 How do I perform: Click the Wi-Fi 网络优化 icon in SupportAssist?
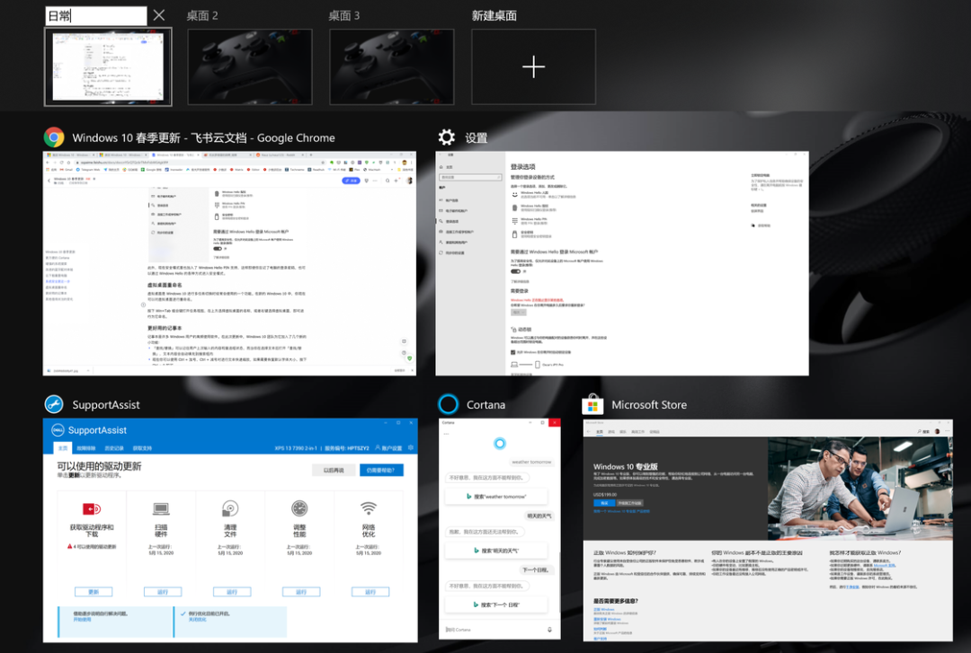pyautogui.click(x=369, y=508)
